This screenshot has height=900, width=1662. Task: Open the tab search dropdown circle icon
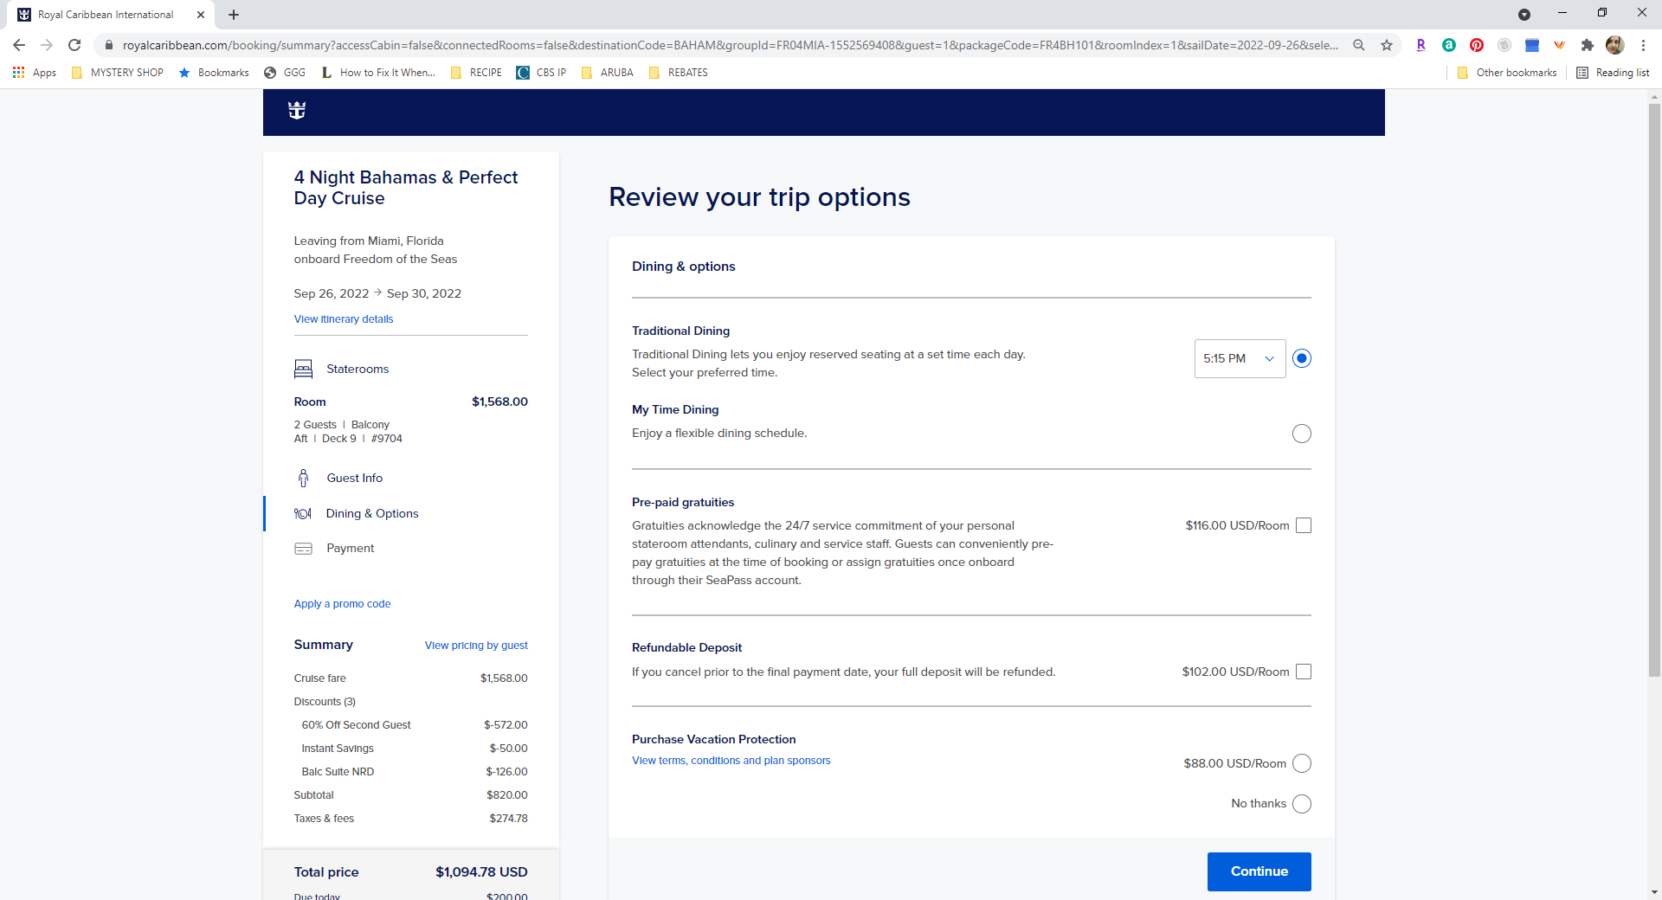click(1524, 15)
